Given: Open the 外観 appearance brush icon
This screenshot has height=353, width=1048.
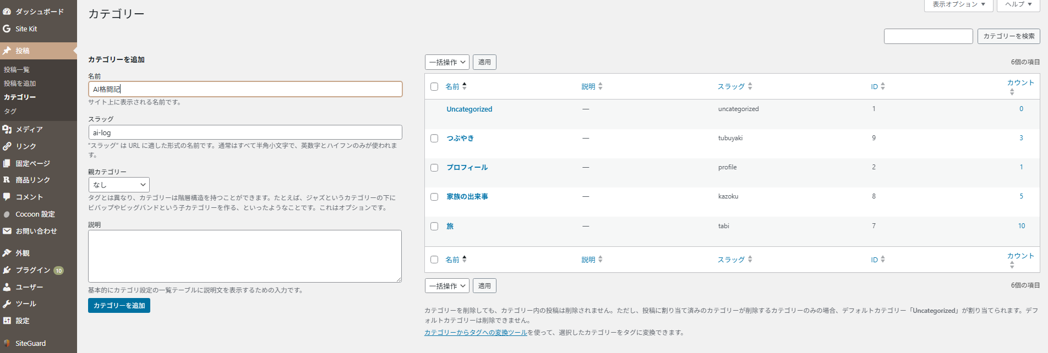Looking at the screenshot, I should [x=7, y=253].
